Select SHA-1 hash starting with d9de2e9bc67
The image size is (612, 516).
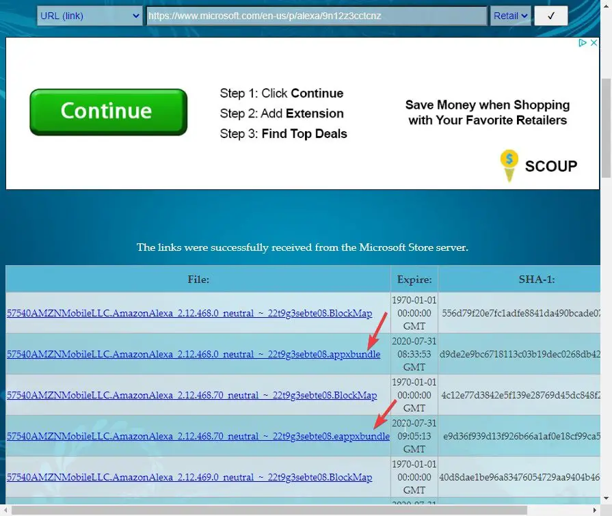click(520, 354)
